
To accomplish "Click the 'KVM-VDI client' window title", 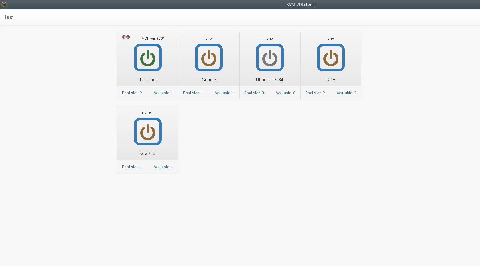I will pos(300,4).
